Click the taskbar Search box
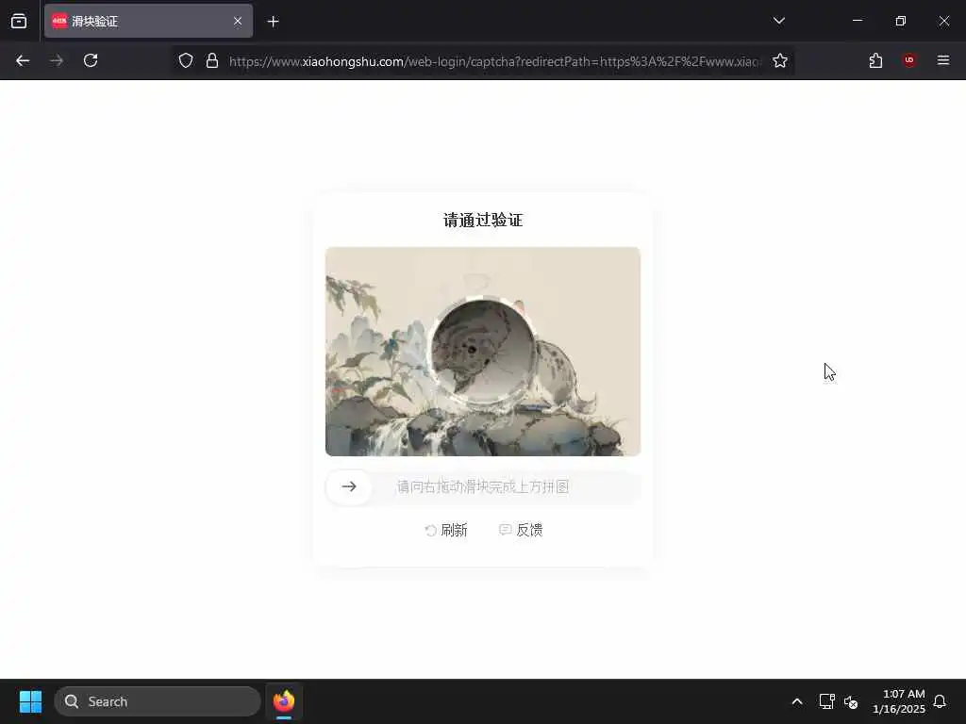The width and height of the screenshot is (966, 724). tap(158, 701)
